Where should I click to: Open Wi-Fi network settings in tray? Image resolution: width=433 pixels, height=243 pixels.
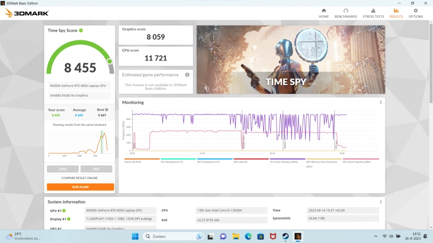[x=384, y=236]
